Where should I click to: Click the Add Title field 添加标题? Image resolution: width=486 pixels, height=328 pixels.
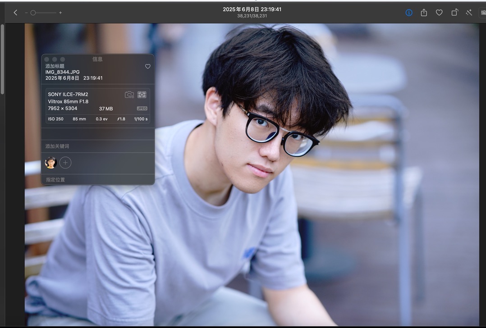pos(55,66)
